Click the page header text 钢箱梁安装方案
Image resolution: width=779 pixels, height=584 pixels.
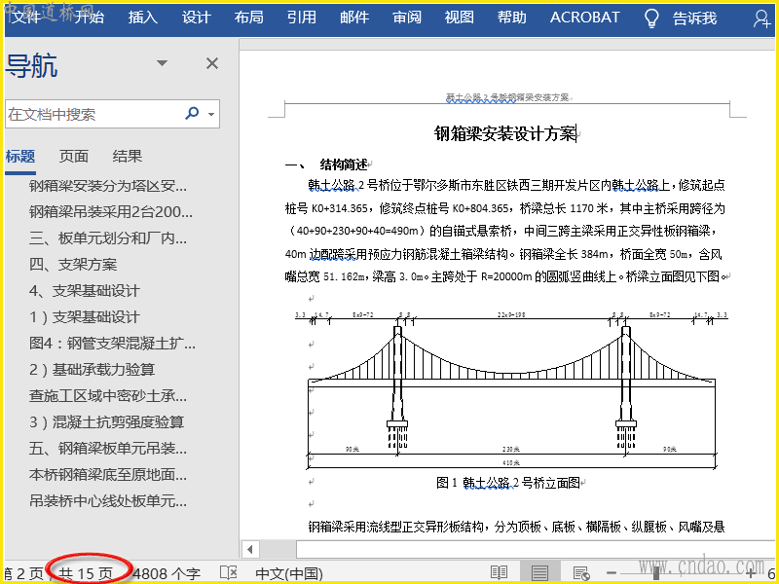(507, 98)
